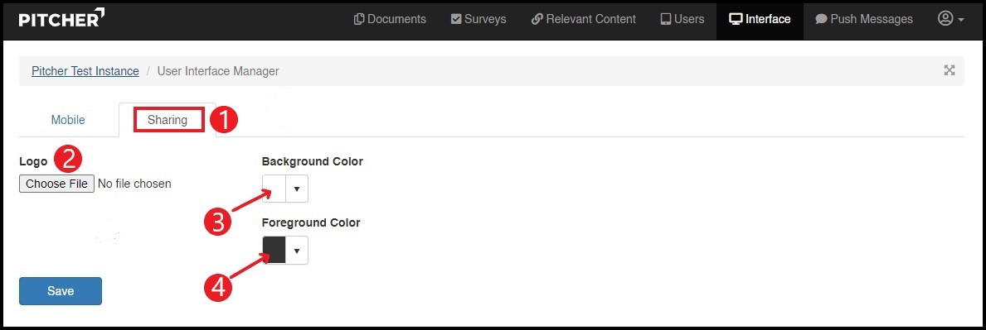Click the white Background Color swatch
The height and width of the screenshot is (330, 986).
tap(274, 189)
